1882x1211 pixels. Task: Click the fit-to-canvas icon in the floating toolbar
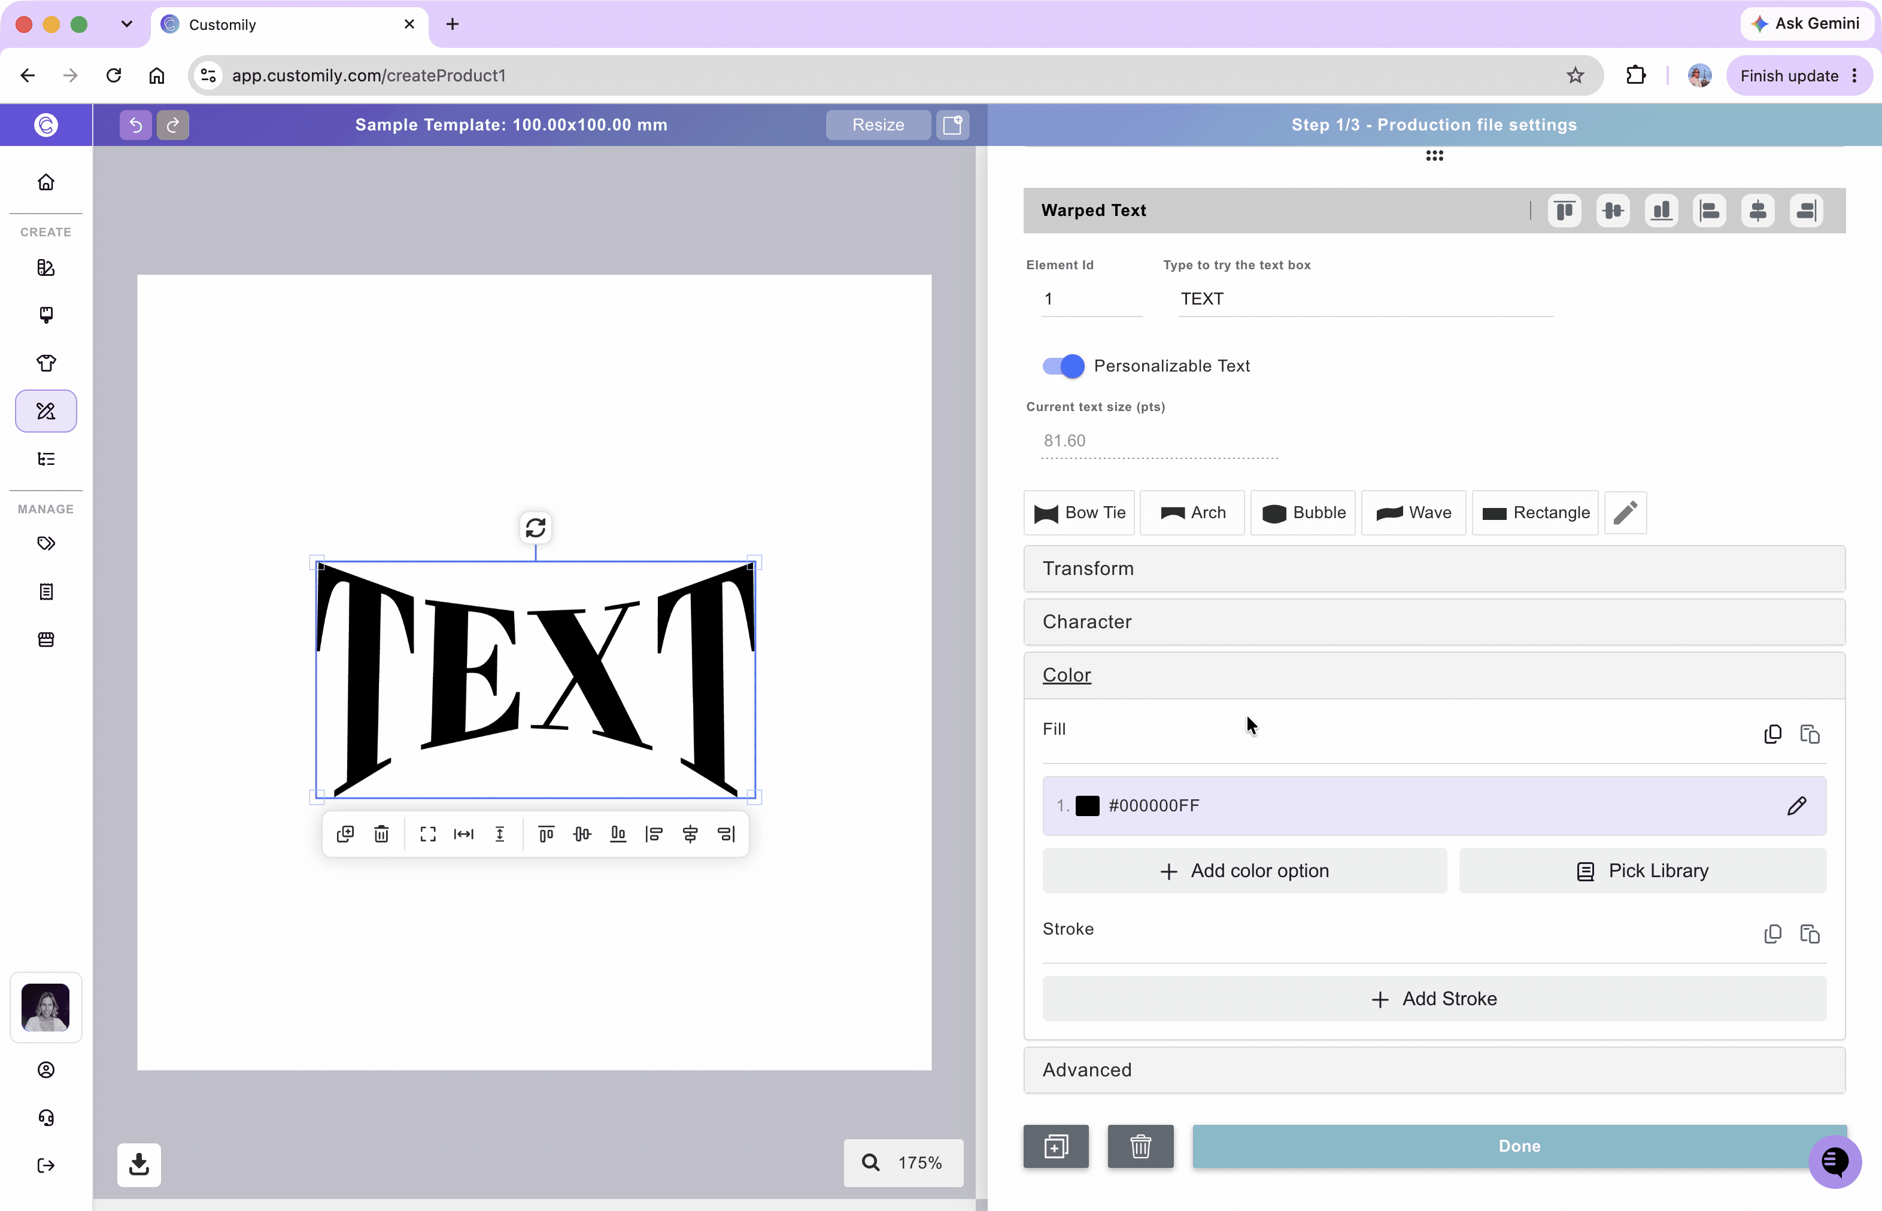(428, 834)
